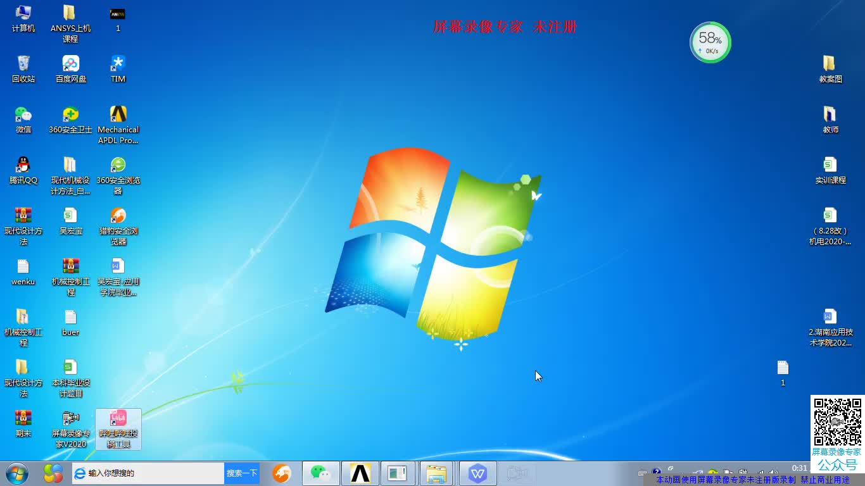This screenshot has width=865, height=486.
Task: Open the 微信 desktop shortcut
Action: click(23, 120)
